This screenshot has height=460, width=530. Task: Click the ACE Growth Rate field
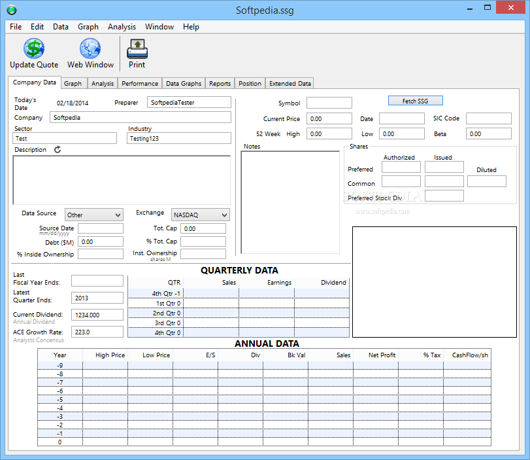click(x=97, y=332)
